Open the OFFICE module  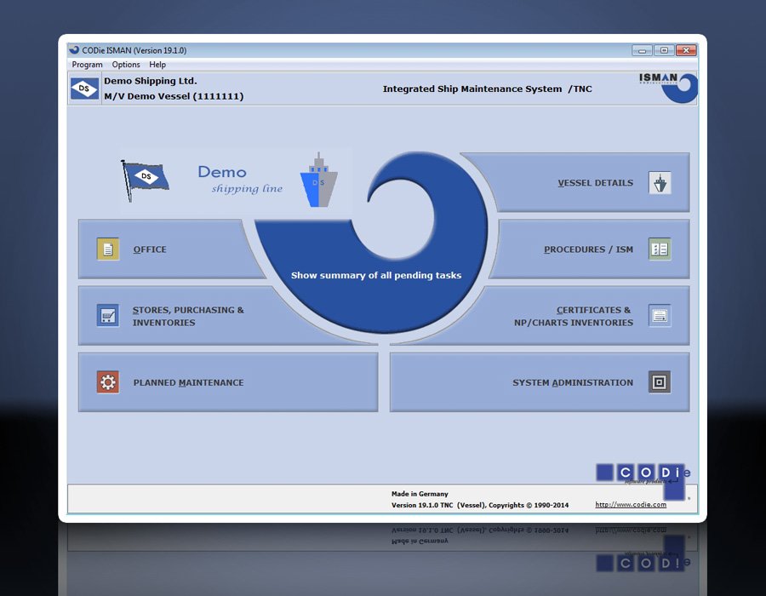point(166,249)
